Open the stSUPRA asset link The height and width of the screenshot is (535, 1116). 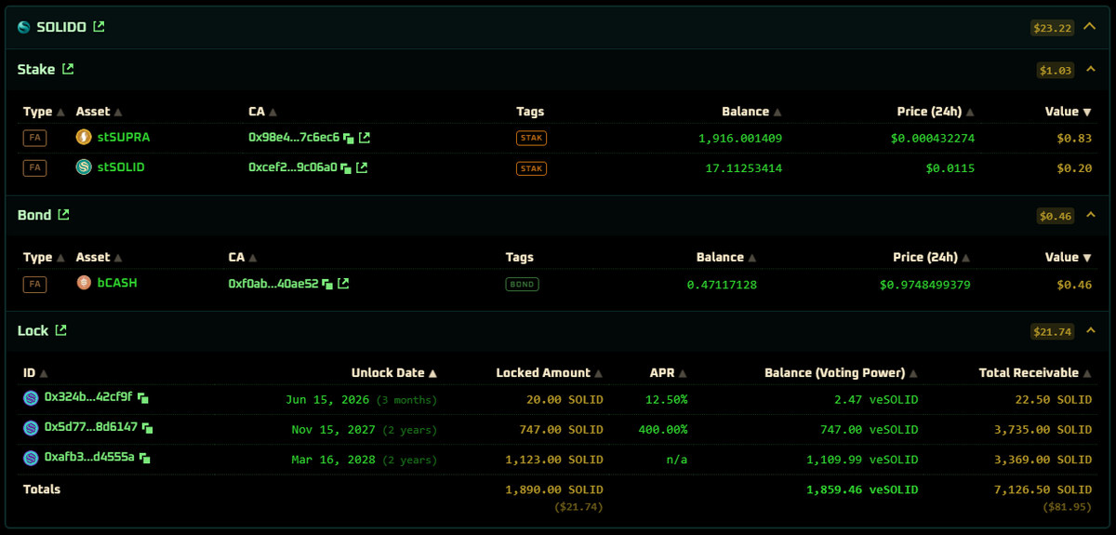(124, 138)
